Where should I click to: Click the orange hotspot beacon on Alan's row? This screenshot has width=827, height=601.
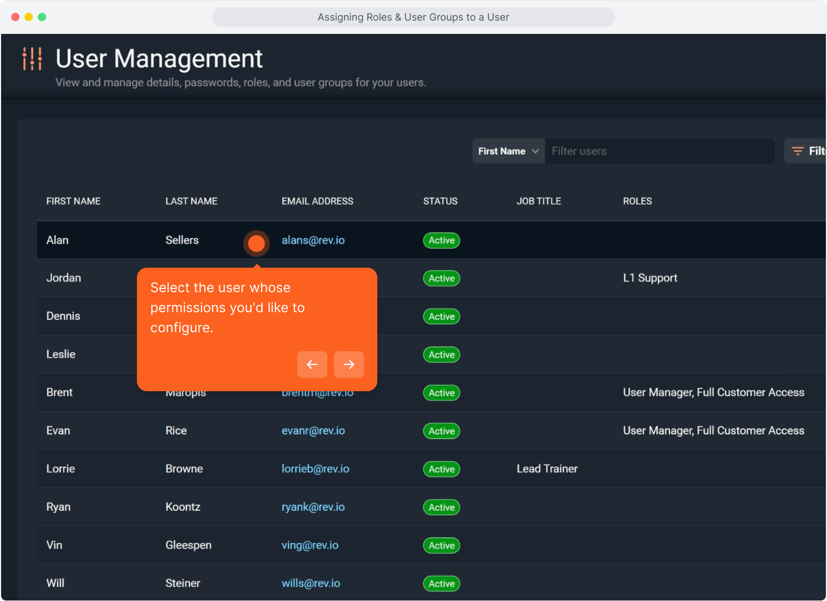(256, 243)
